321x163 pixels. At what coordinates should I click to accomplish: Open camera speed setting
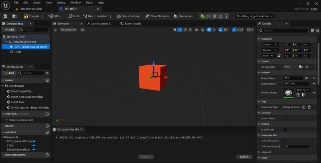250,30
